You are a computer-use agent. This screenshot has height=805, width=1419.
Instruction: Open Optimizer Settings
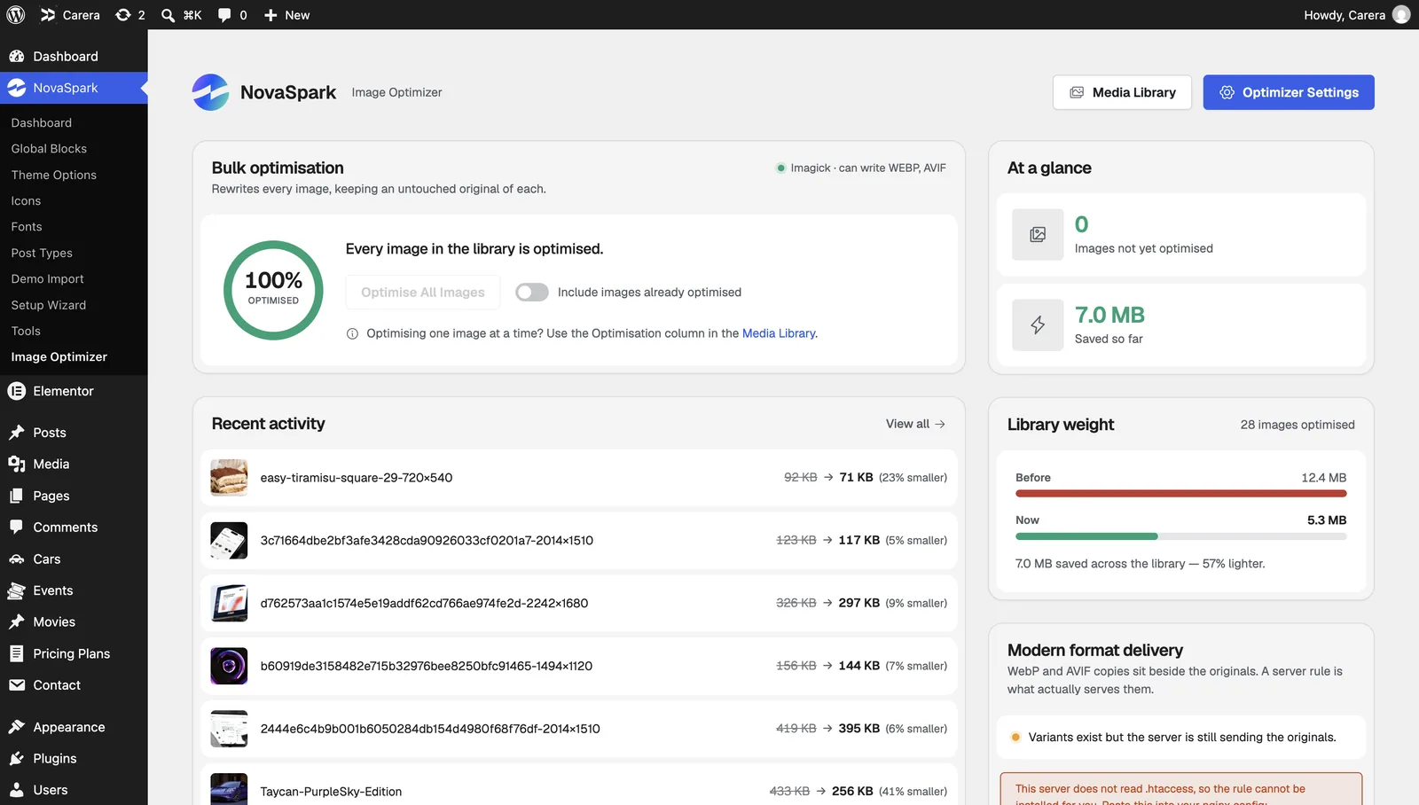tap(1289, 92)
